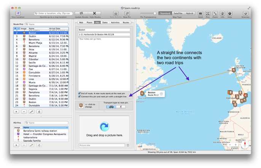Click the Your Location arrow icon
Viewport: 261px width, 168px height.
tap(18, 13)
